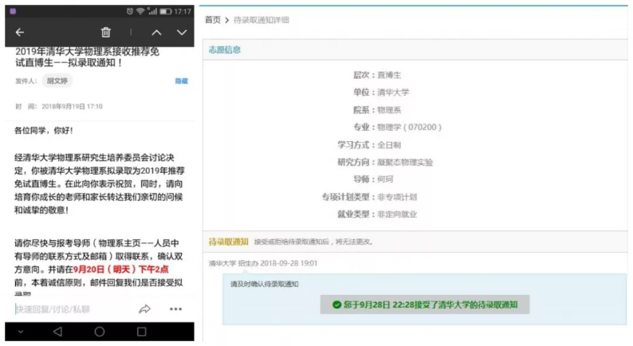The width and height of the screenshot is (633, 346).
Task: Tap the Wi-Fi status icon
Action: click(x=140, y=11)
